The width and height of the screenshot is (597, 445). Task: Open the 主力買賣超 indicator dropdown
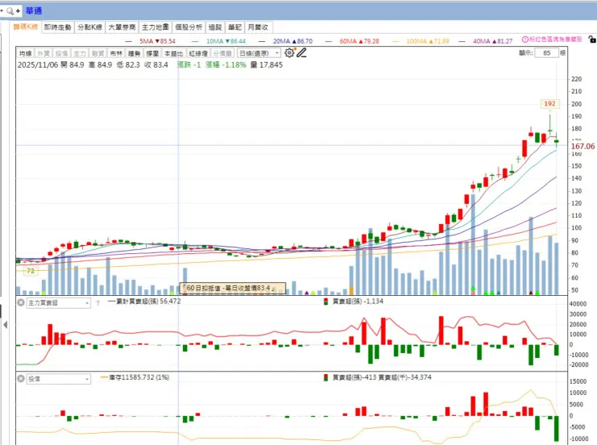[x=58, y=303]
